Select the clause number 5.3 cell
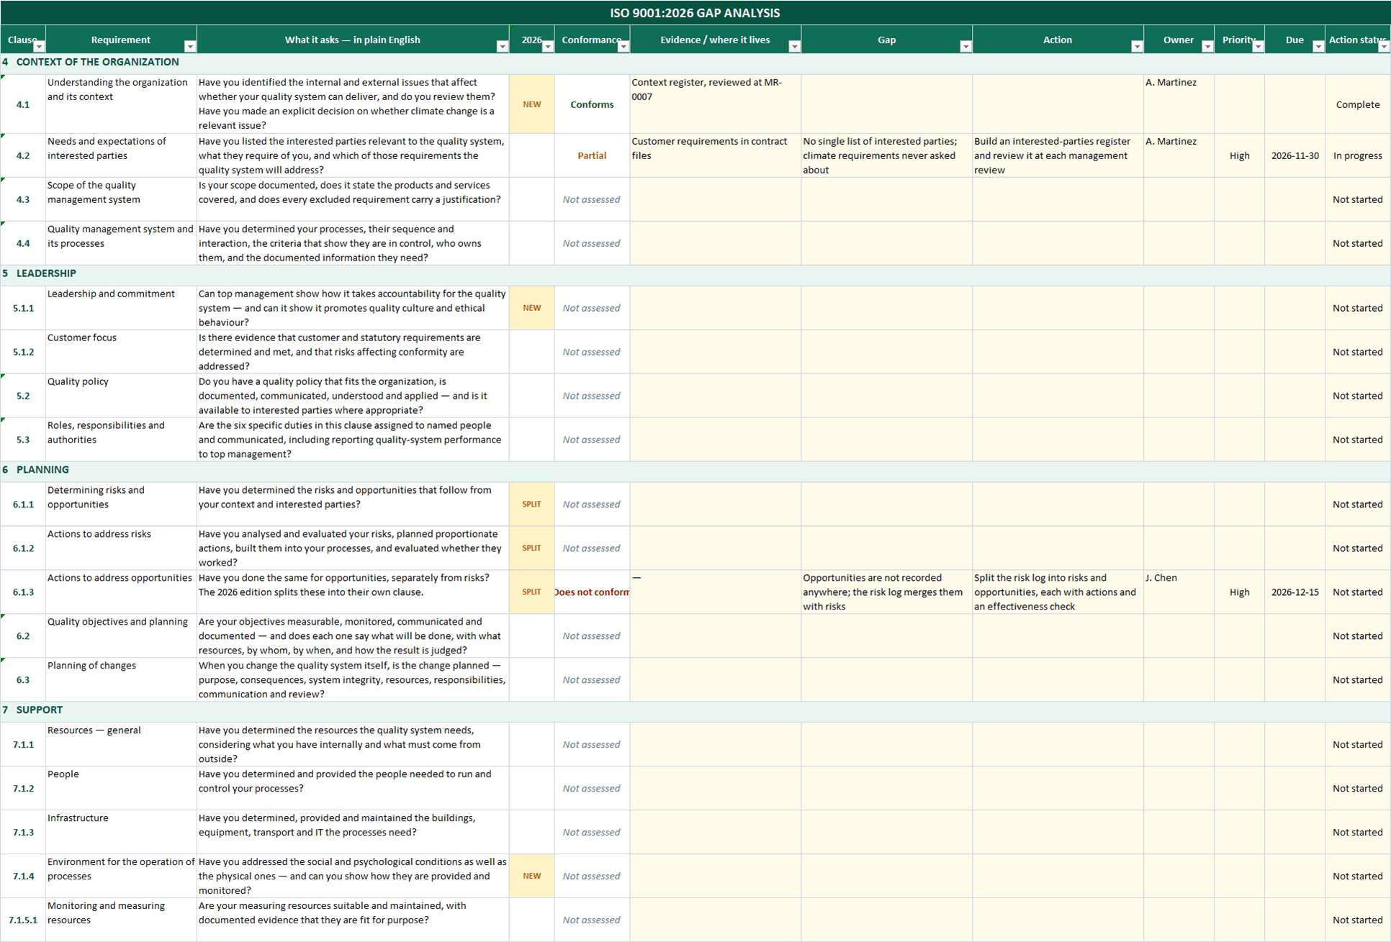This screenshot has height=942, width=1391. [x=23, y=440]
